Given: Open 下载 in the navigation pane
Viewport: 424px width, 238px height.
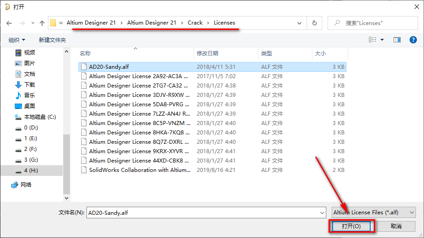Looking at the screenshot, I should (x=29, y=85).
